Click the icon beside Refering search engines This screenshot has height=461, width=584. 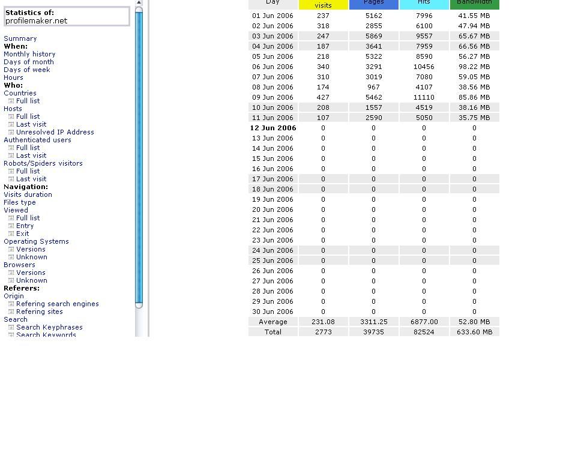coord(11,304)
